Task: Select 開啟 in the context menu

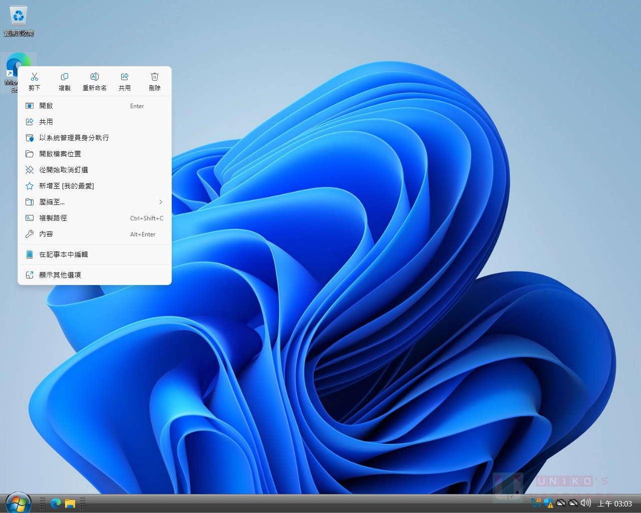Action: (95, 106)
